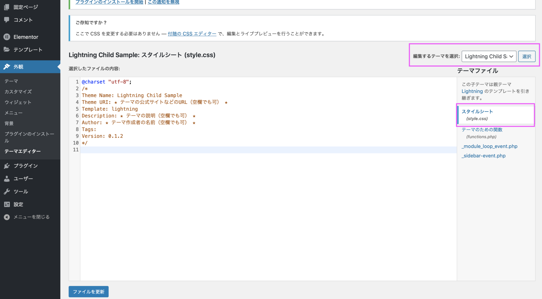Click the 選択 button next to theme dropdown
Viewport: 542px width, 299px height.
[527, 56]
